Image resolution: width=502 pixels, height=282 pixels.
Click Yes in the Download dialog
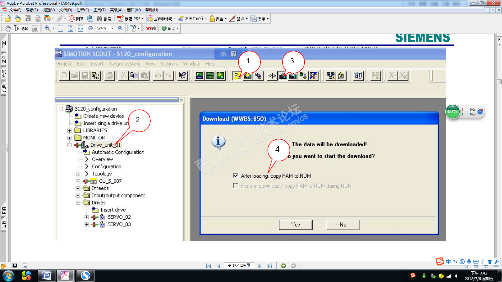coord(296,225)
